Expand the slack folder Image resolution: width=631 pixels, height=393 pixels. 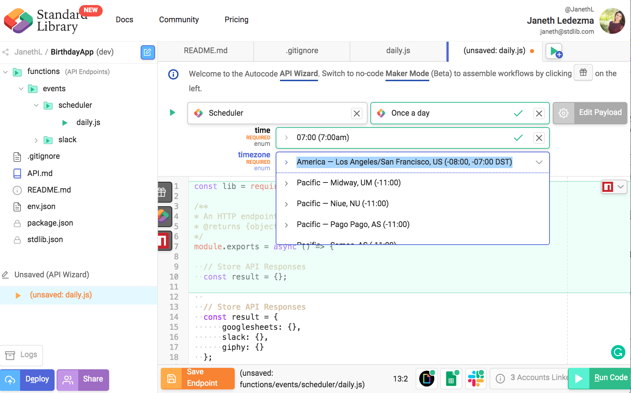coord(36,140)
